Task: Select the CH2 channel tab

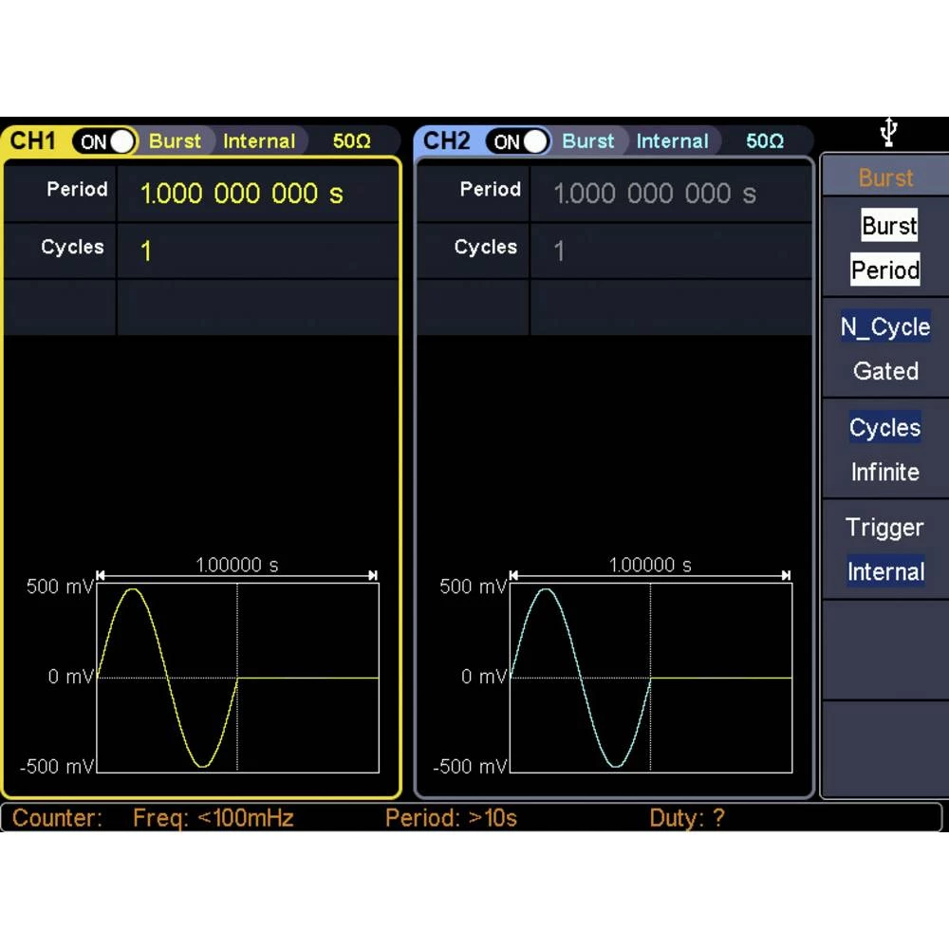Action: (446, 141)
